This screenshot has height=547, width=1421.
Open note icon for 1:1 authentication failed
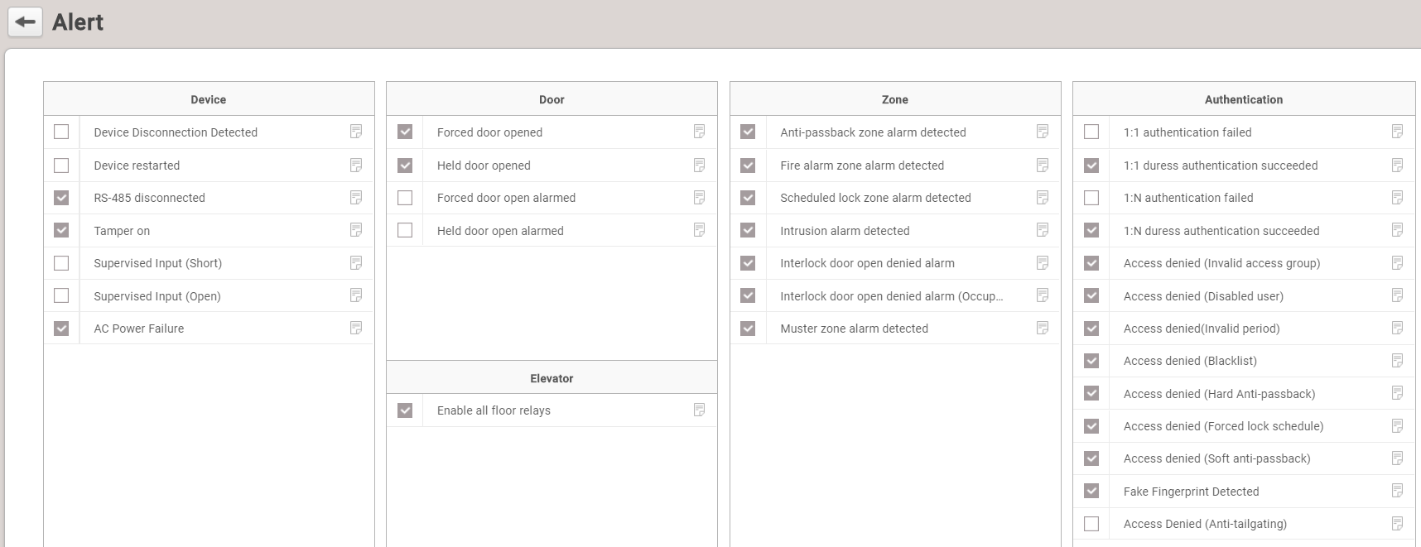[1397, 132]
